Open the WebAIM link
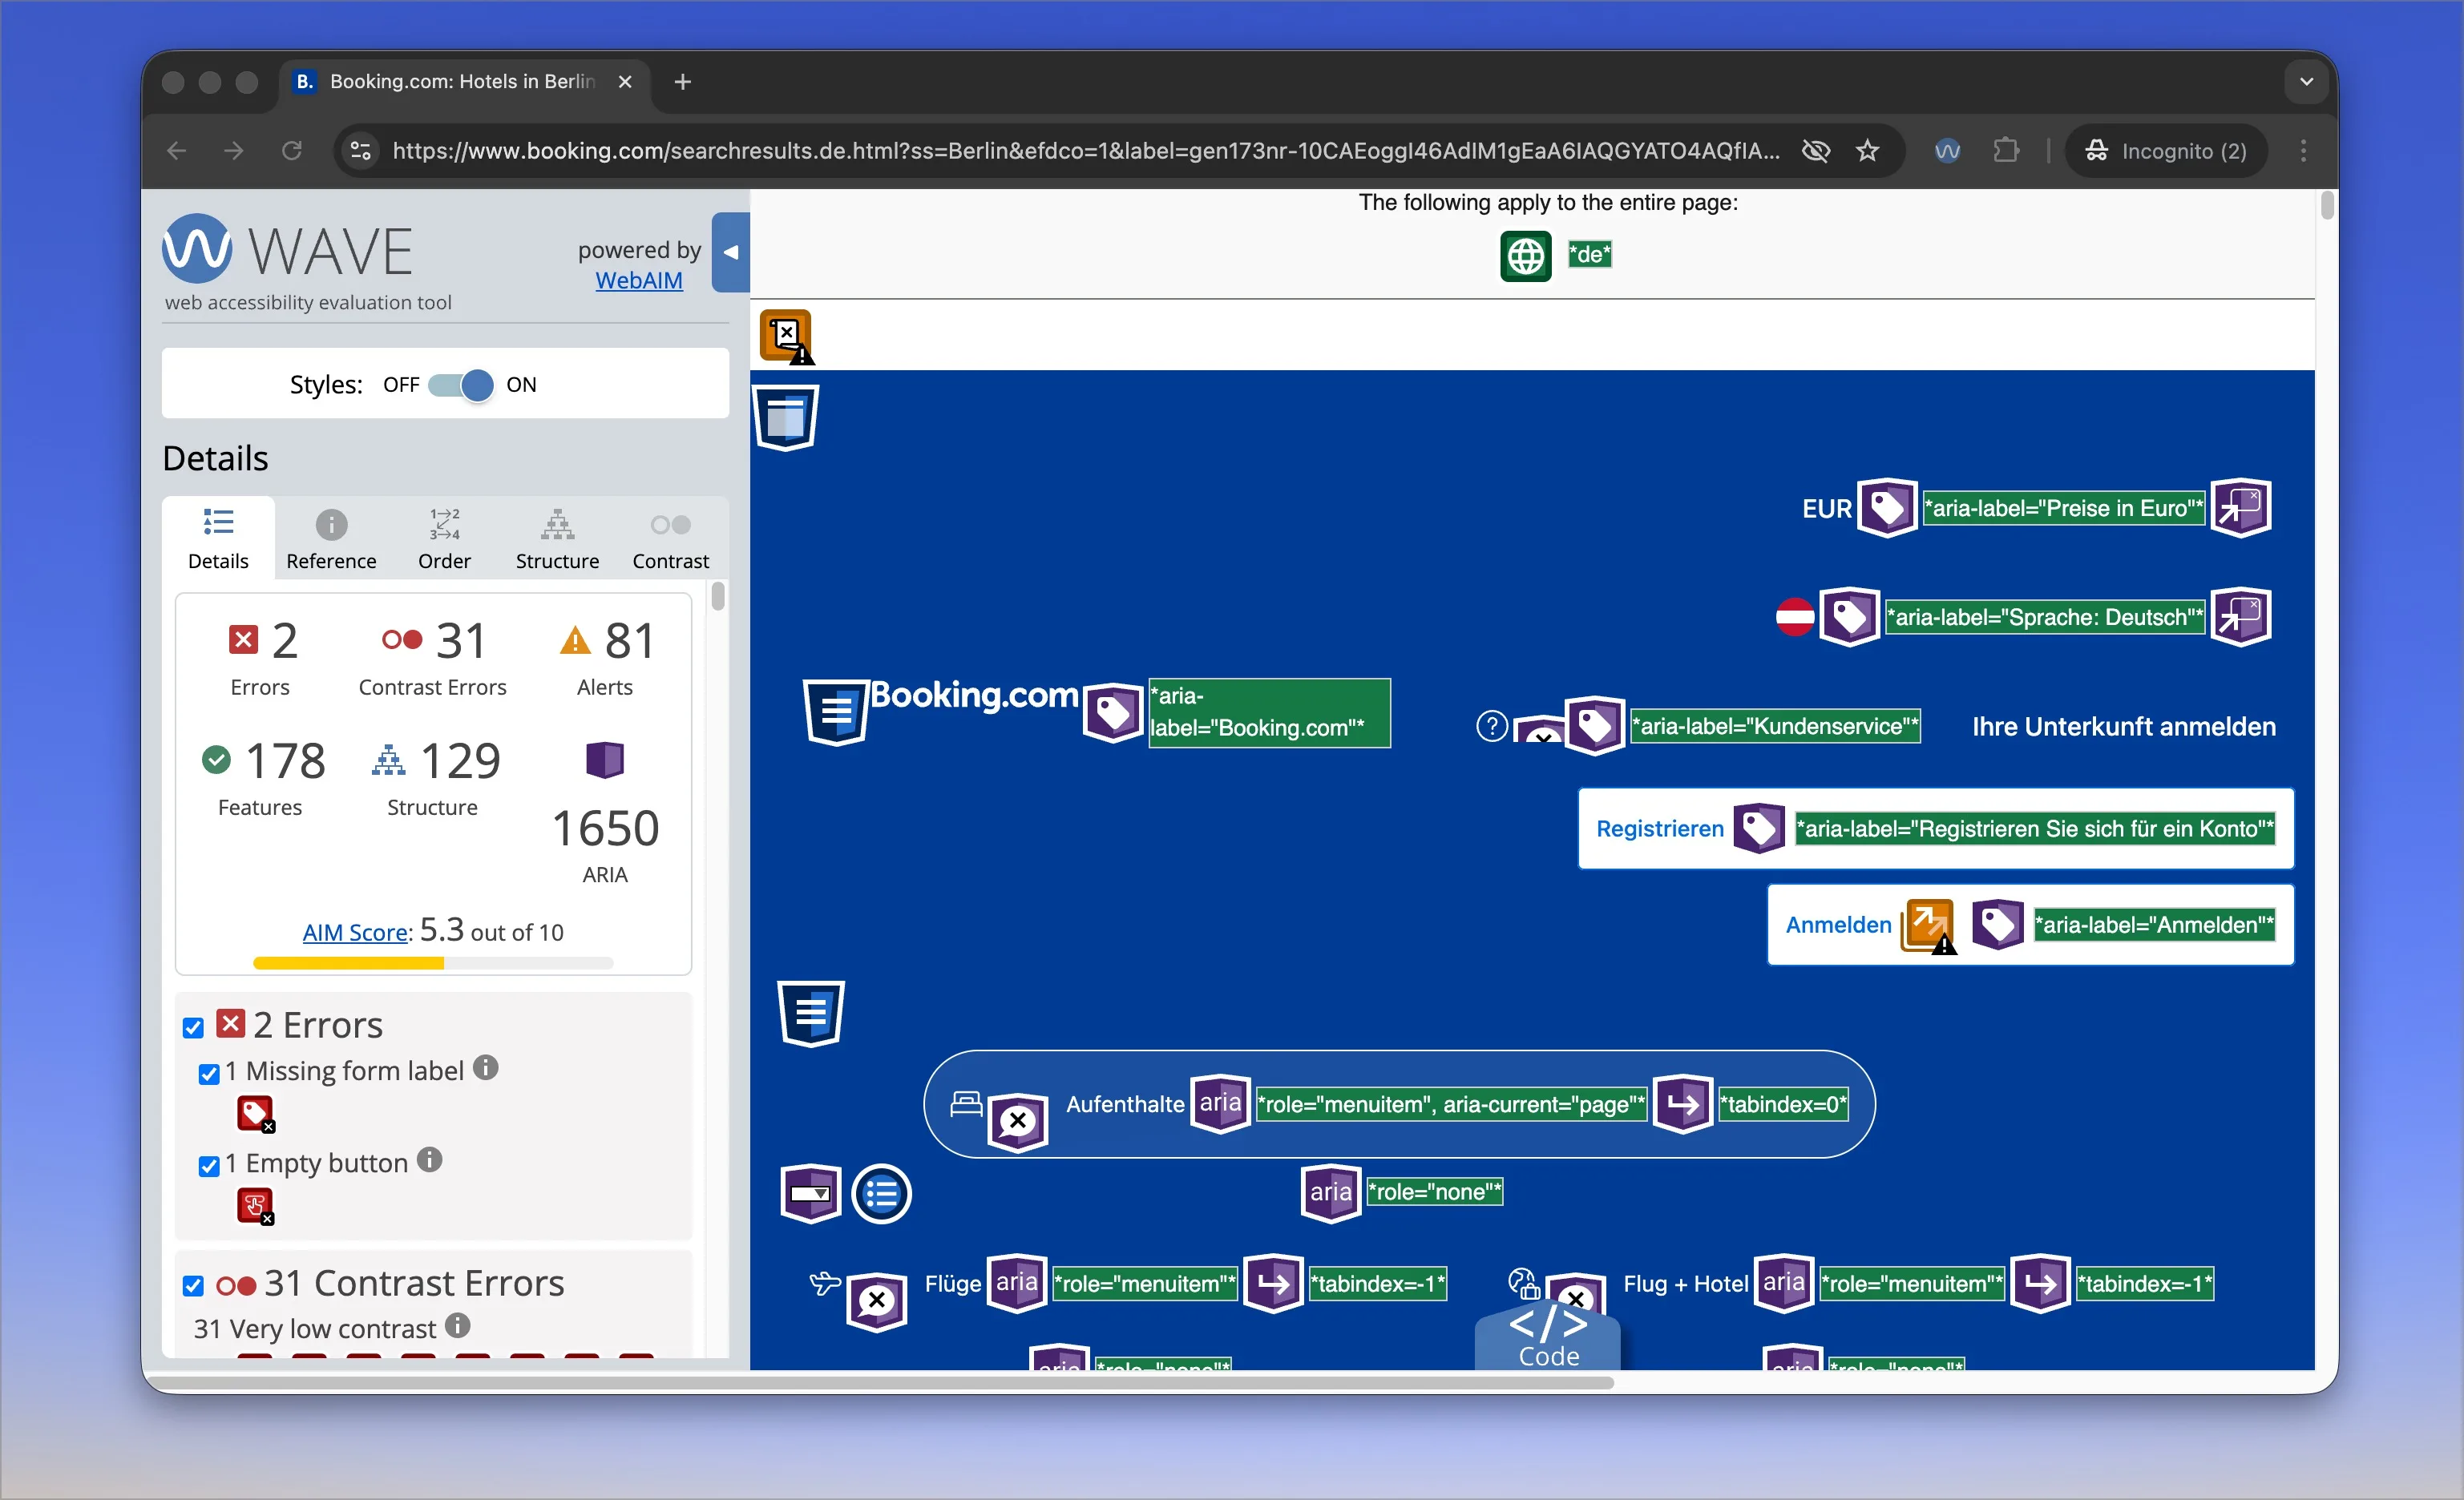The height and width of the screenshot is (1500, 2464). coord(639,280)
